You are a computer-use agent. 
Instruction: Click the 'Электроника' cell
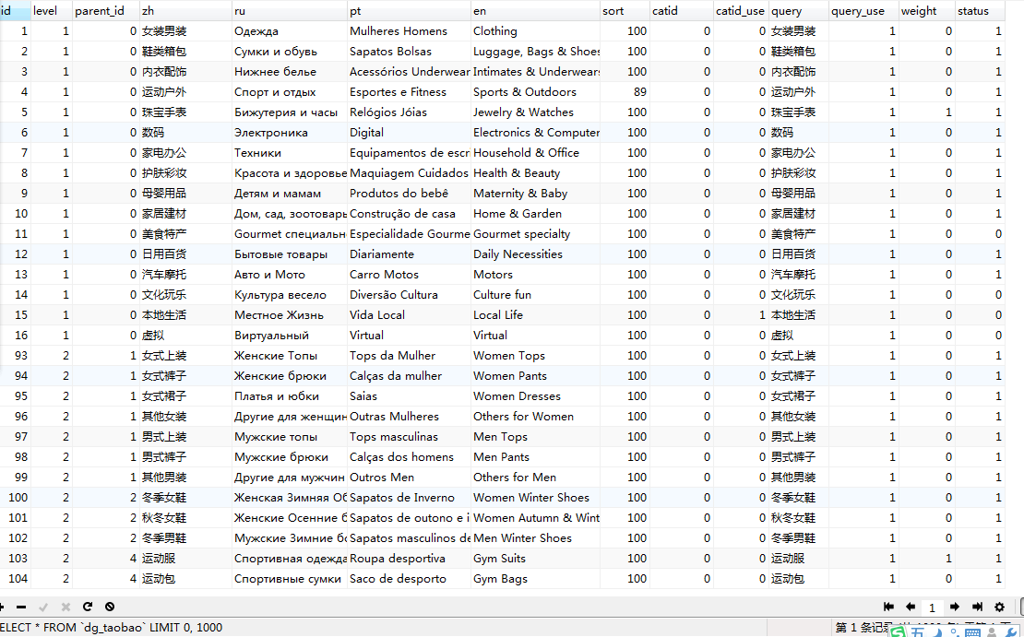(x=290, y=132)
